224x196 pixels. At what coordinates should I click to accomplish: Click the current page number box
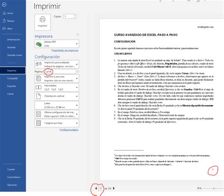click(x=101, y=188)
